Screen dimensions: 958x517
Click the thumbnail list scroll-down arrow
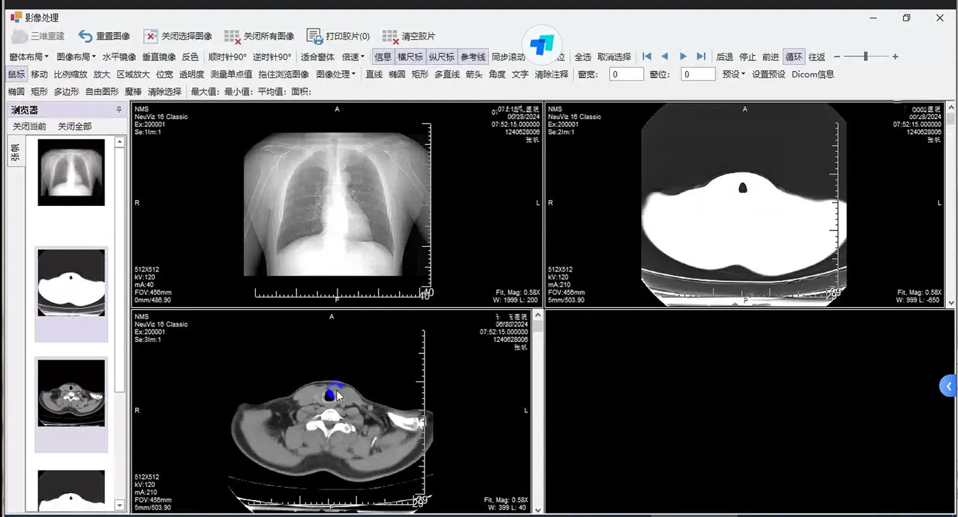[120, 505]
